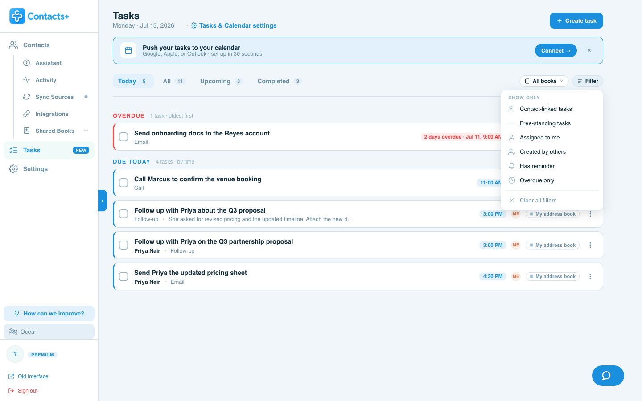Switch to the Today tab
Screen dimensions: 642x401
[x=133, y=81]
